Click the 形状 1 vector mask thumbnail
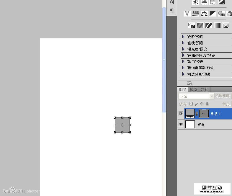Image resolution: width=232 pixels, height=196 pixels. tap(204, 114)
